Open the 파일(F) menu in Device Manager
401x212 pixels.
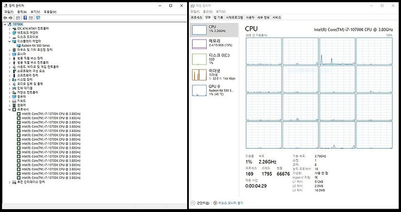[x=9, y=12]
